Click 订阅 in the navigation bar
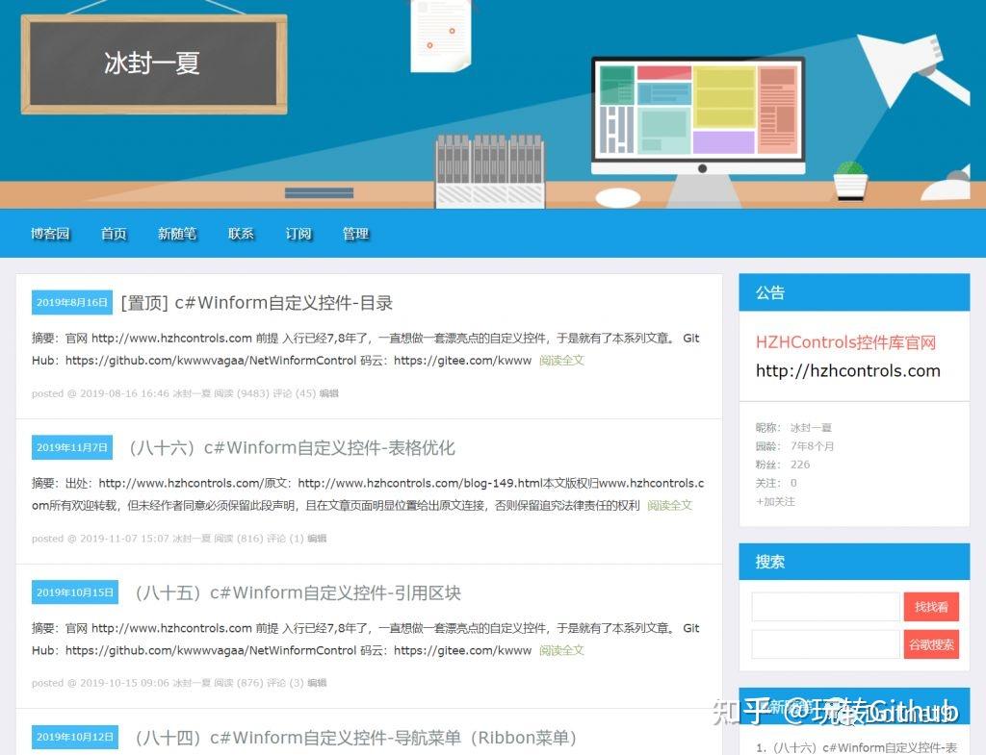The width and height of the screenshot is (986, 755). coord(298,234)
